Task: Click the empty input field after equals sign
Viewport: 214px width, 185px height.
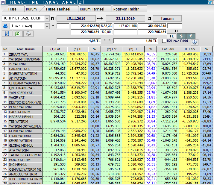Action: pyautogui.click(x=63, y=26)
